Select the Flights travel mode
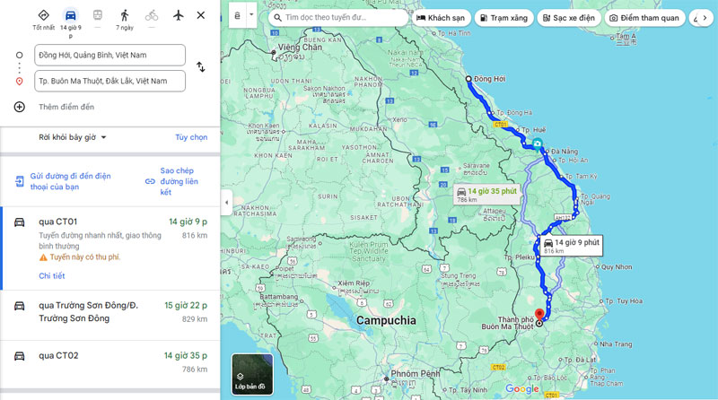This screenshot has width=718, height=400. [178, 15]
